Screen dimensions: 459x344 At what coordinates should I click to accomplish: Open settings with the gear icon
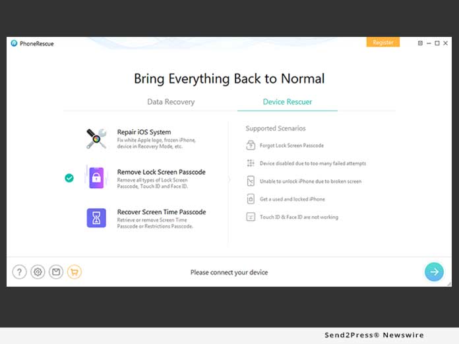pos(38,272)
